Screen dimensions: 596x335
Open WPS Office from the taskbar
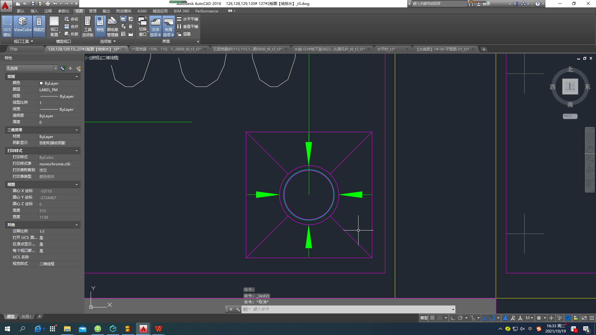click(159, 329)
